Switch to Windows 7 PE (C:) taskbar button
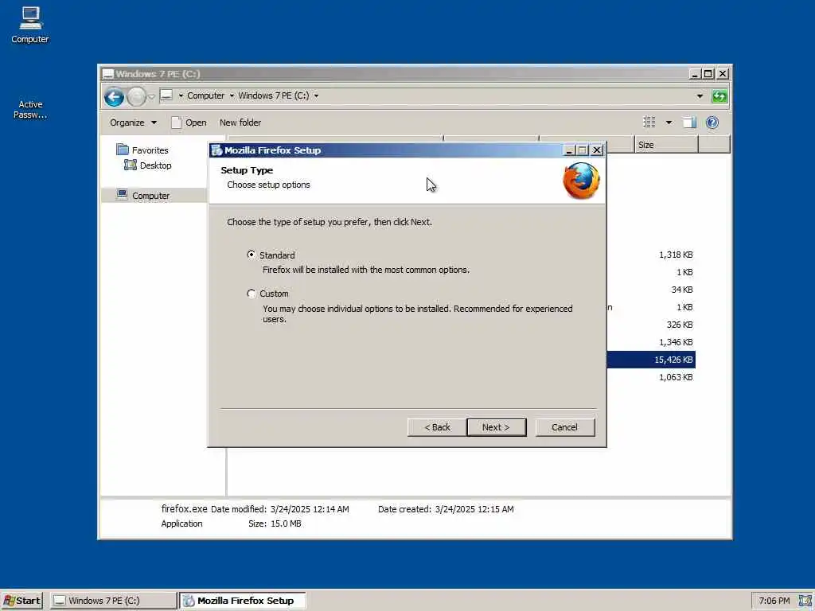The height and width of the screenshot is (611, 815). point(114,601)
